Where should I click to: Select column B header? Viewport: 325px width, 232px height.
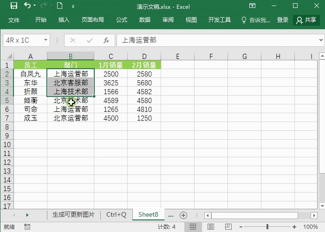(x=71, y=56)
